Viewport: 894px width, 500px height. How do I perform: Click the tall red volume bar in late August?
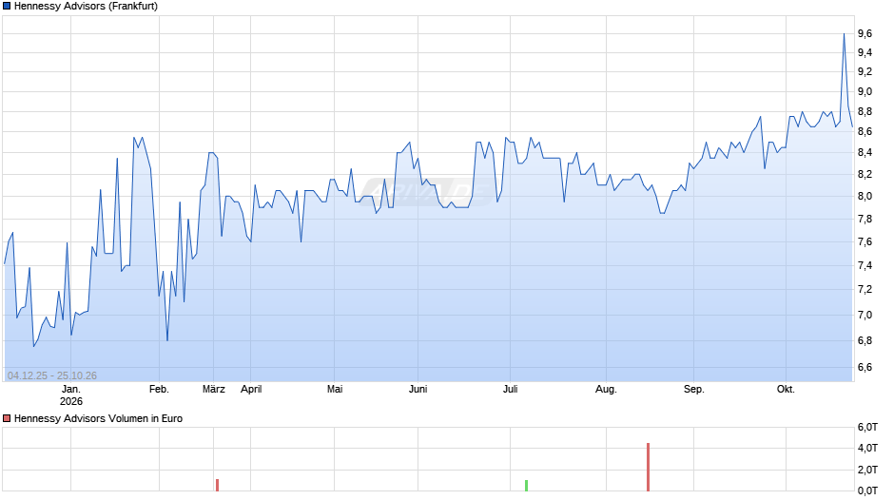tap(649, 467)
